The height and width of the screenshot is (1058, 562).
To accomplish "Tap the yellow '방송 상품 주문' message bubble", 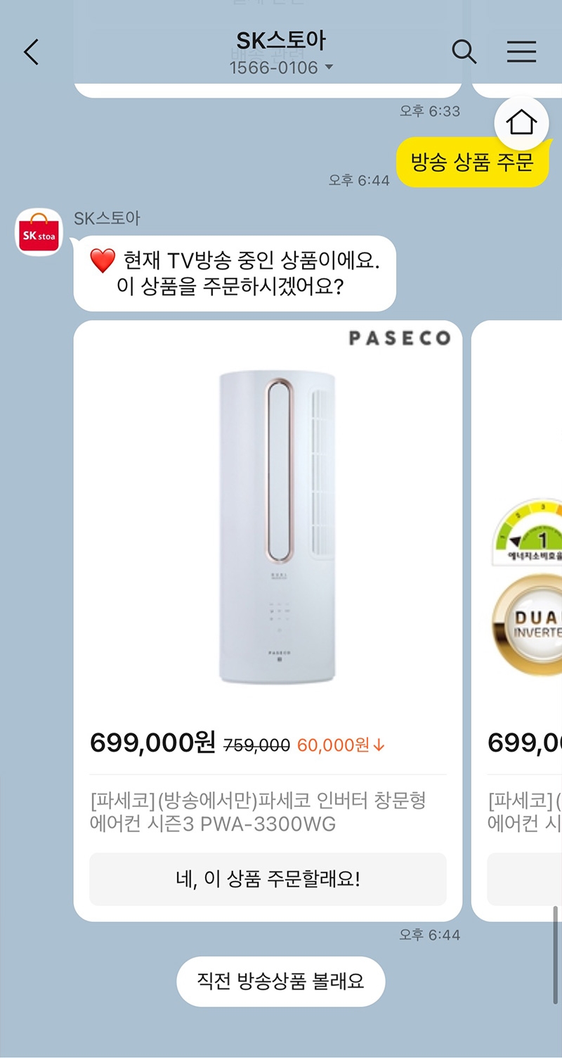I will 472,162.
